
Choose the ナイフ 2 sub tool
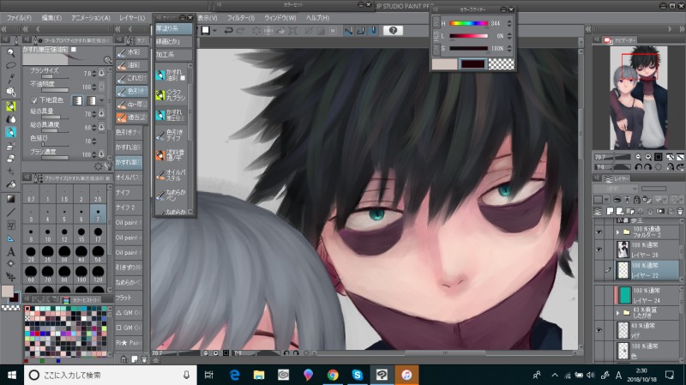(x=129, y=208)
